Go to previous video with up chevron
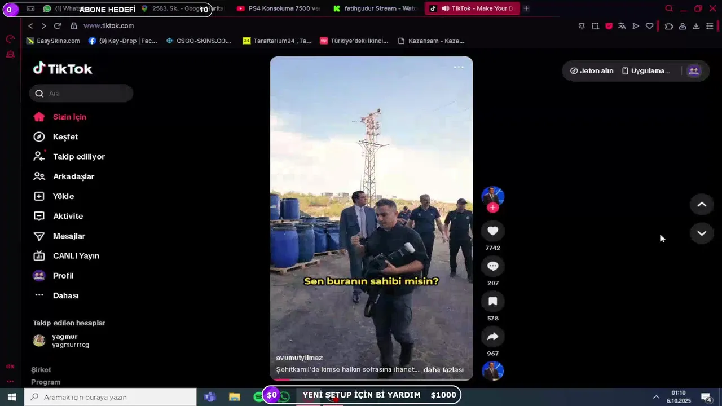The width and height of the screenshot is (722, 406). tap(702, 204)
